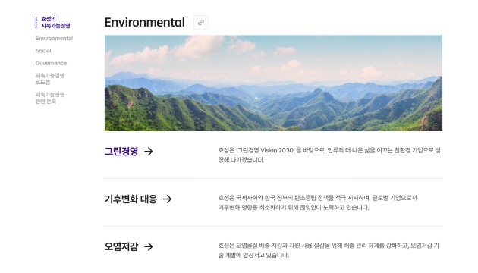
Task: Select Environmental in the left sidebar
Action: click(x=54, y=38)
